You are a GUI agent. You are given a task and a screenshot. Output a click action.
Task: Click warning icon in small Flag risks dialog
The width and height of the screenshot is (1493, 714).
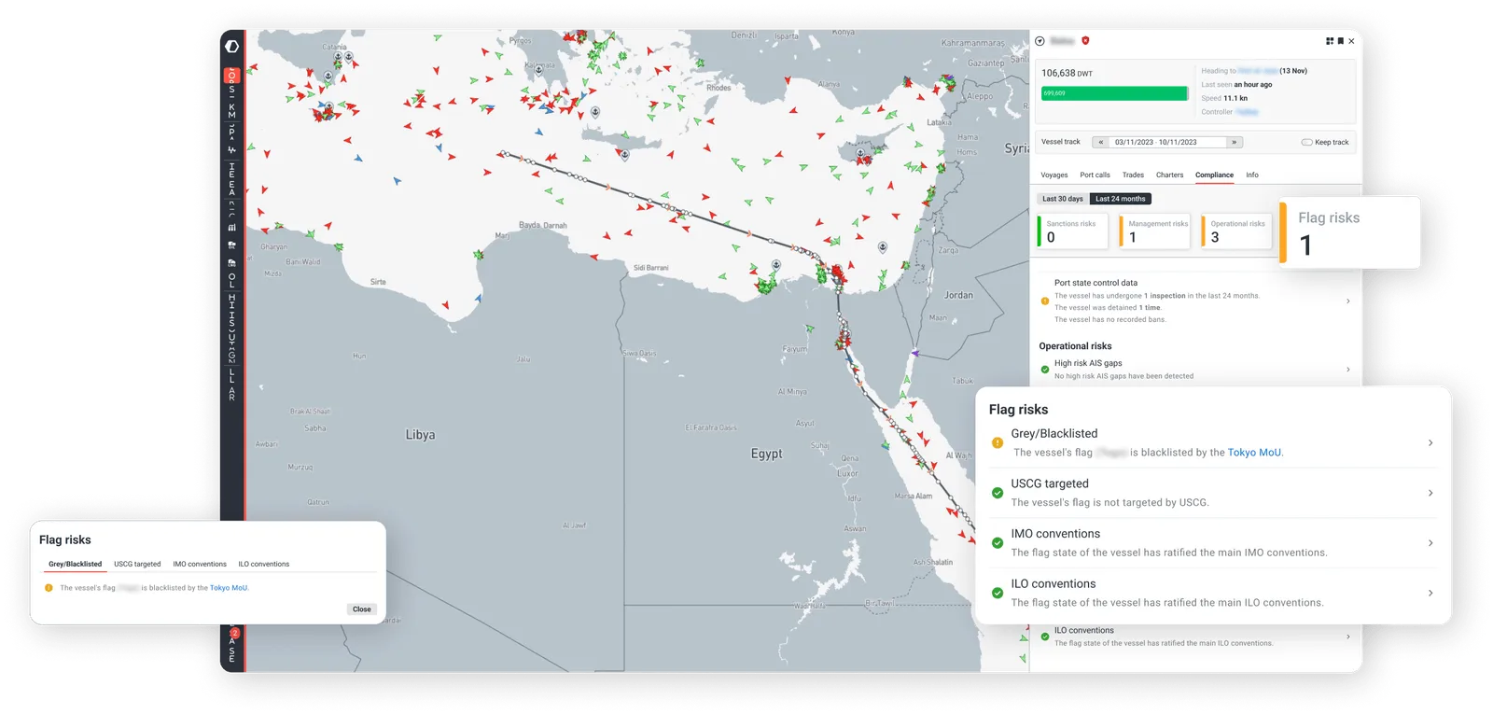click(x=49, y=588)
